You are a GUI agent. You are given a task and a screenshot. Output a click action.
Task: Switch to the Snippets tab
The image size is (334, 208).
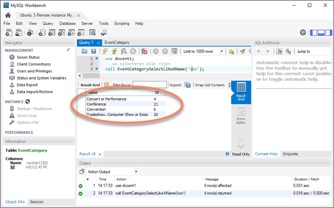[x=290, y=154]
